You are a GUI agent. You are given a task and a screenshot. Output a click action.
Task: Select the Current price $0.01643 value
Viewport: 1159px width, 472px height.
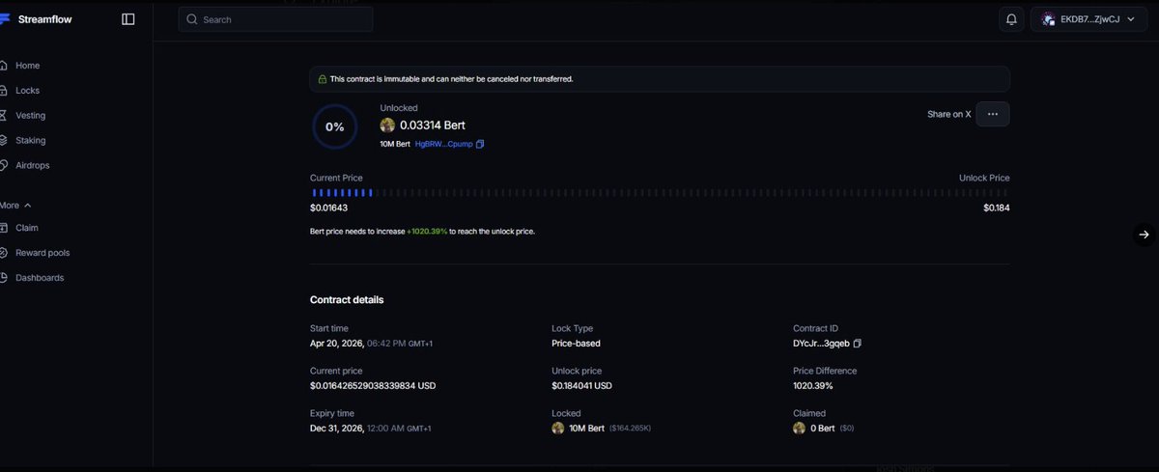[328, 208]
